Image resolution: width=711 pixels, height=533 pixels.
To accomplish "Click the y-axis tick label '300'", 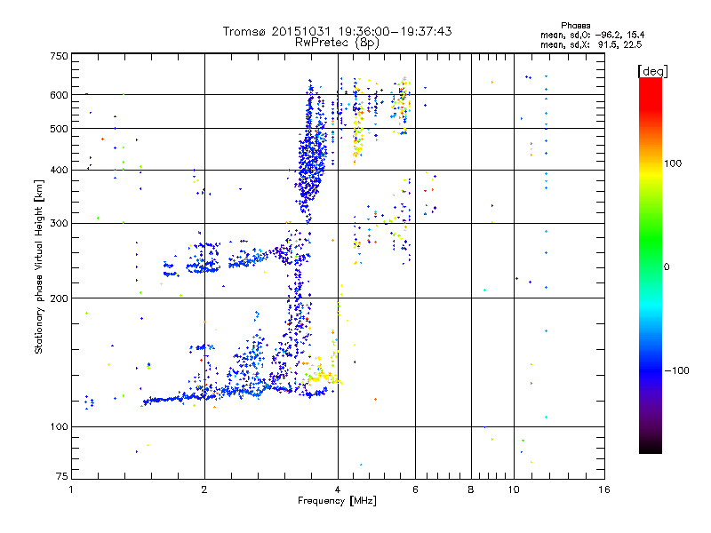I will point(59,224).
